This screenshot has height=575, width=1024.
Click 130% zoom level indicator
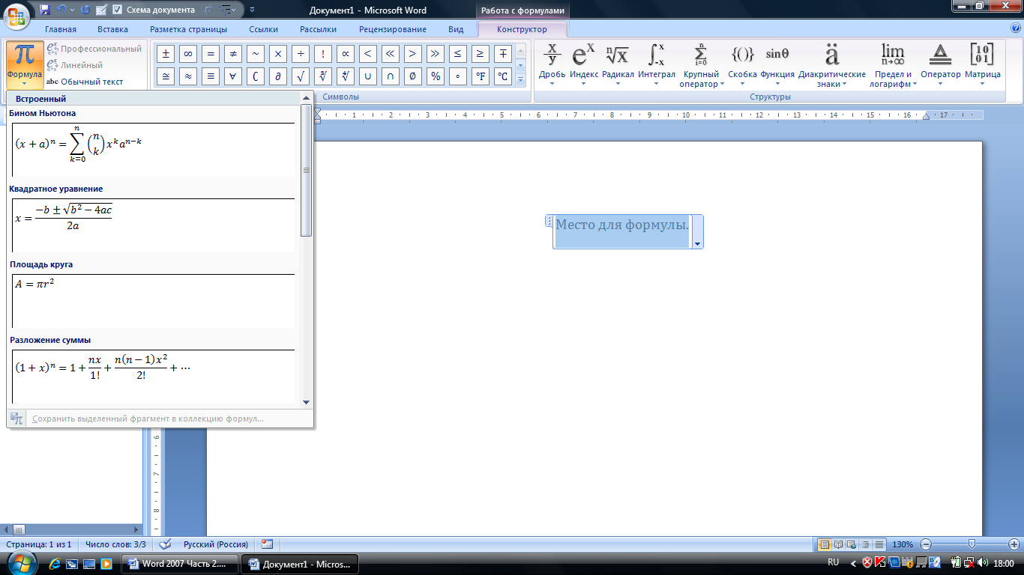903,544
